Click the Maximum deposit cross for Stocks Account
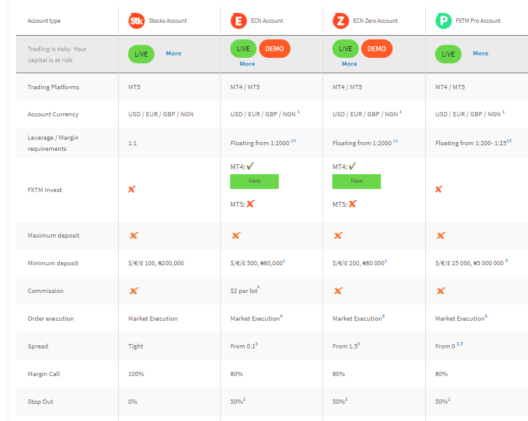 click(x=134, y=235)
